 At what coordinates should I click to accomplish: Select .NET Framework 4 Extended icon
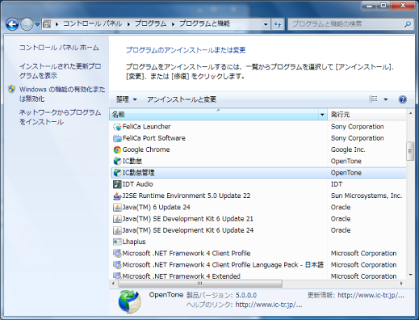(x=117, y=276)
